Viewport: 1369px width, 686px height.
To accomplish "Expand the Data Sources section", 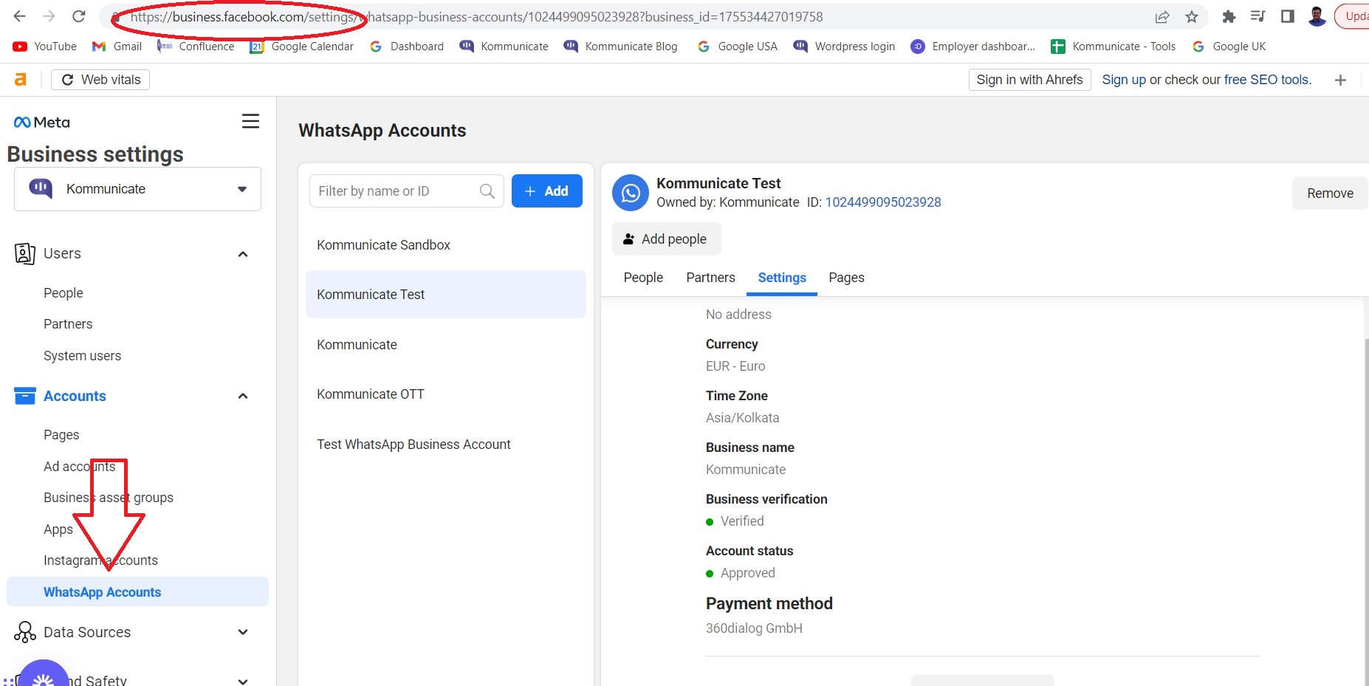I will (x=242, y=632).
